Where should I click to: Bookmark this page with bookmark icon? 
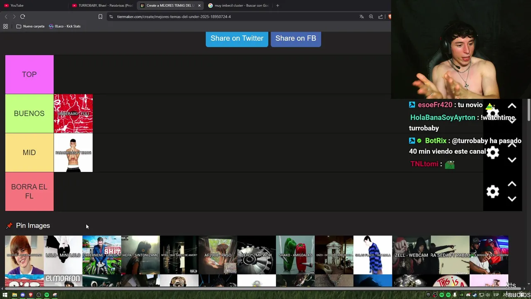pos(100,17)
